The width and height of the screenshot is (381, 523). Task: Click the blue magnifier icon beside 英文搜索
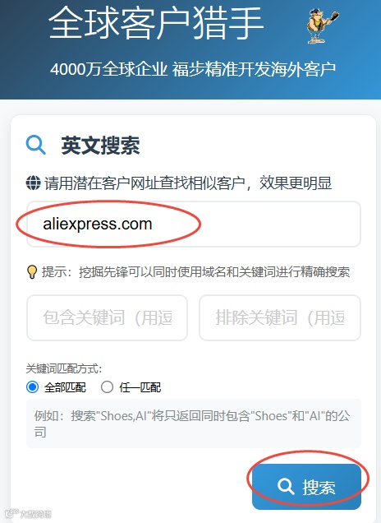click(x=35, y=145)
